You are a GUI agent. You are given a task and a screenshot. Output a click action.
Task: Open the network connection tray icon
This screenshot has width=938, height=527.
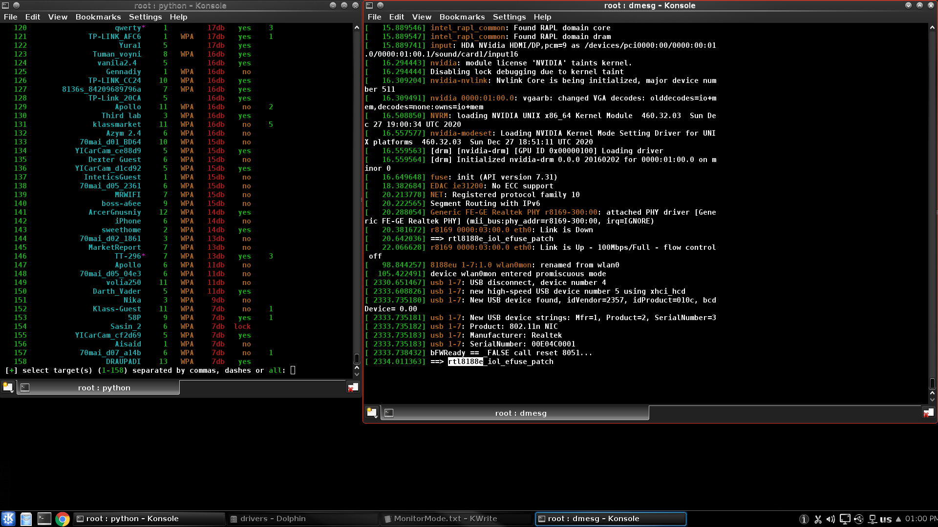(872, 519)
